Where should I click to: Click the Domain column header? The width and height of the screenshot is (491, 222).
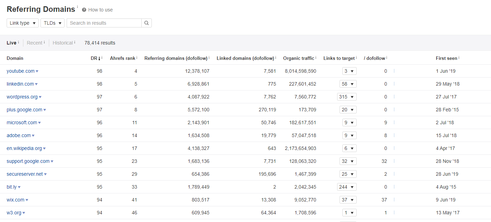(15, 58)
